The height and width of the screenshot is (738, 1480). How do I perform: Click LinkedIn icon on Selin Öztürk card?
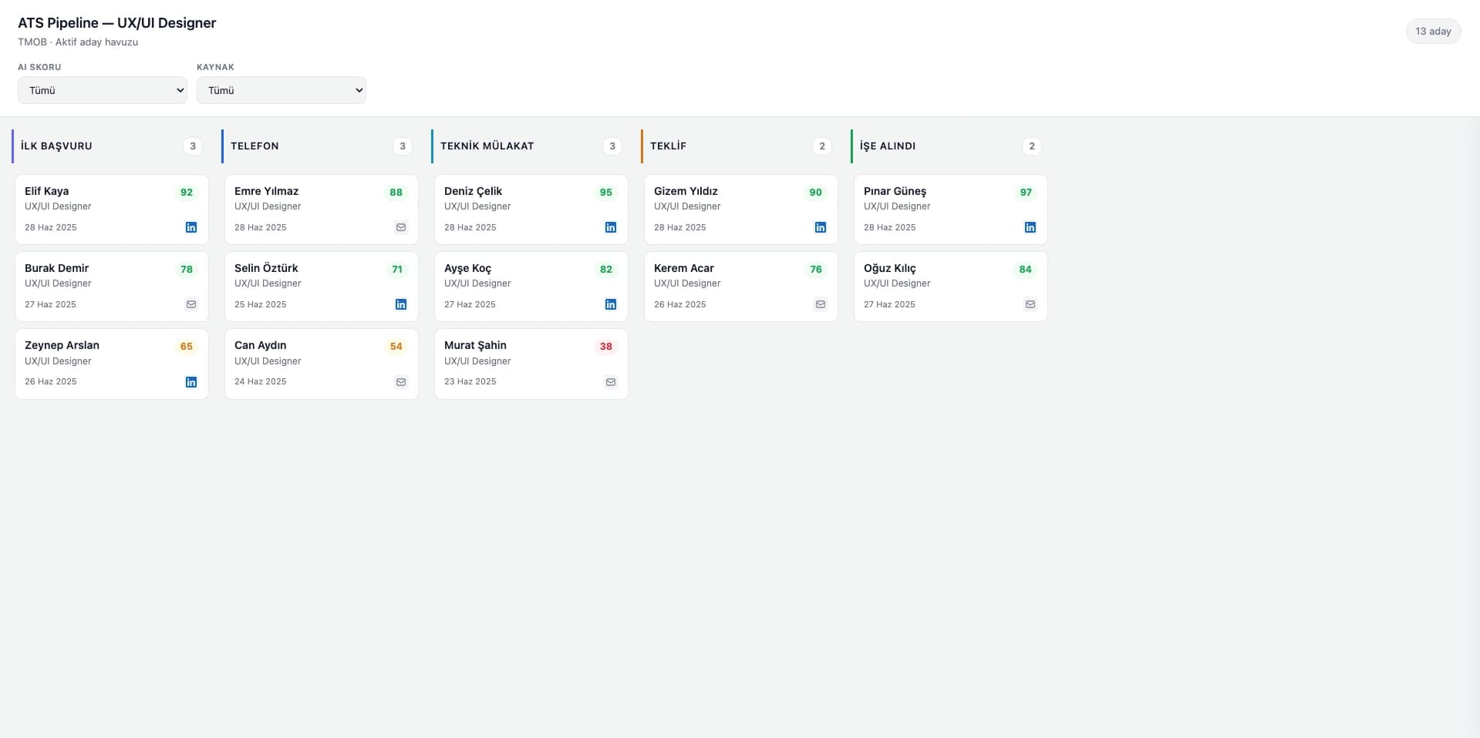(401, 304)
